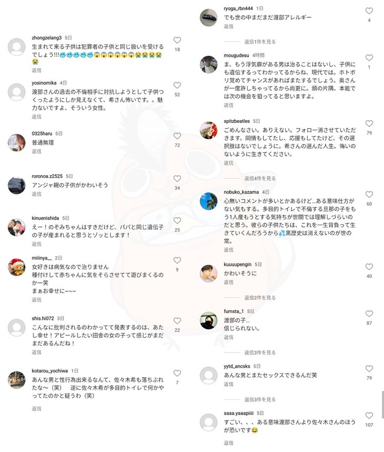Show the 2 replies under kuuuupengin
The width and height of the screenshot is (384, 452).
point(260,298)
